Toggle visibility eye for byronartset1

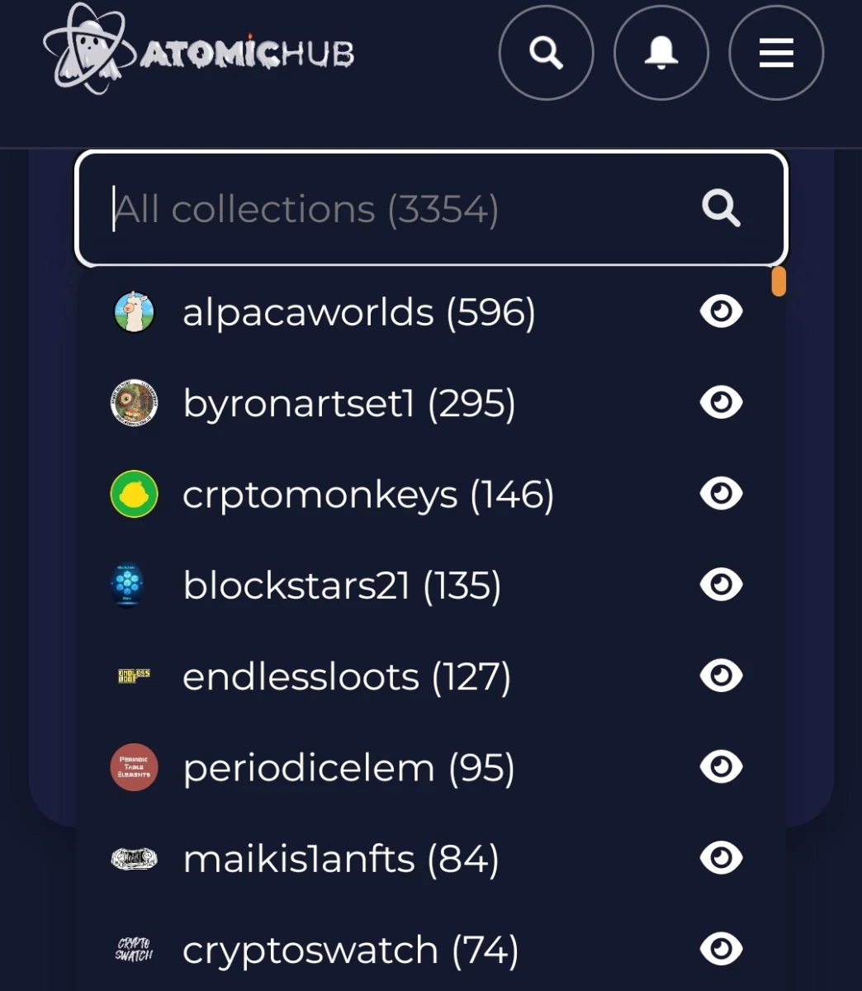click(721, 402)
